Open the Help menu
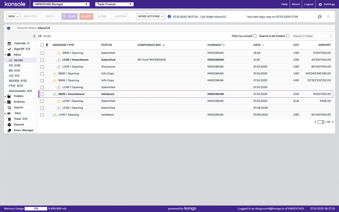The image size is (339, 212). (x=284, y=4)
